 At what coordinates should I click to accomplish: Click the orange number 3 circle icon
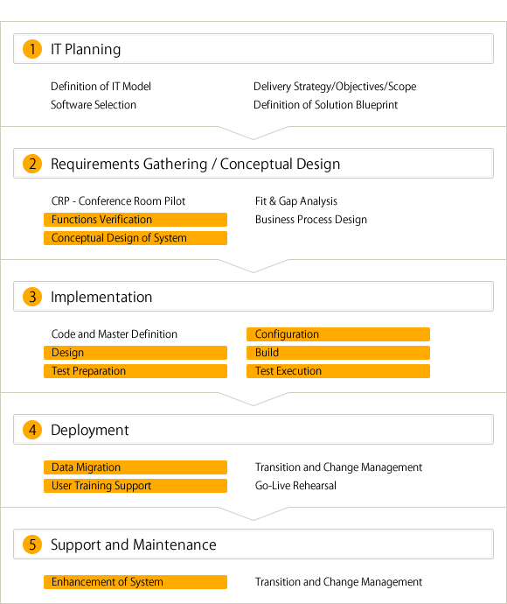[32, 297]
